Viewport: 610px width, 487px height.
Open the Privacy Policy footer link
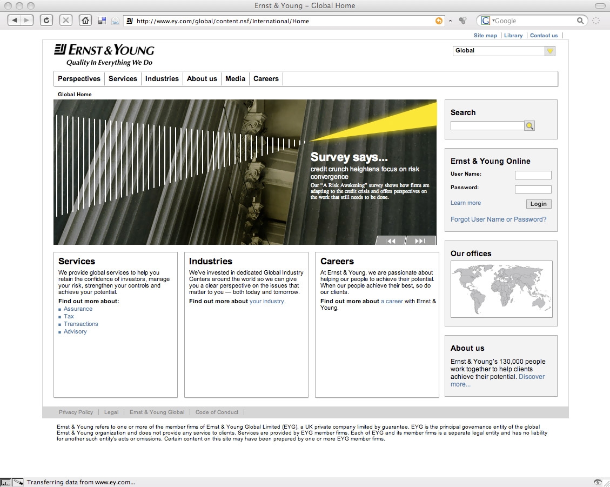(x=76, y=412)
